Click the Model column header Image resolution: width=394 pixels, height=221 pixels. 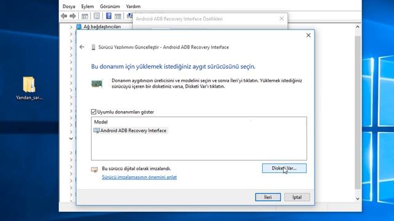[101, 122]
